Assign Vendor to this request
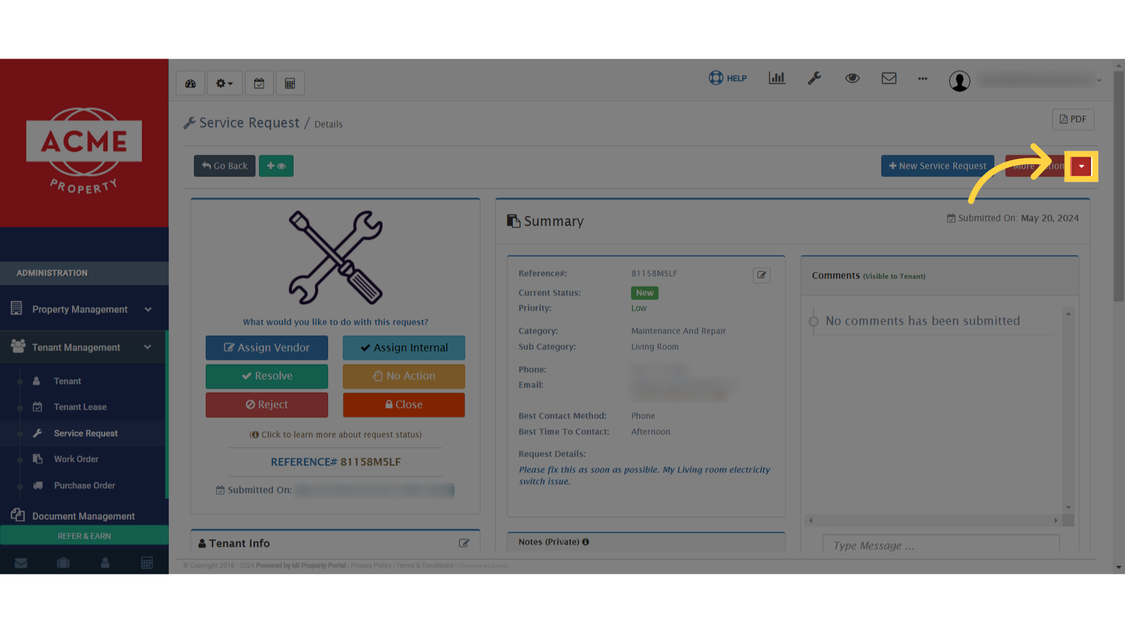 click(x=267, y=348)
